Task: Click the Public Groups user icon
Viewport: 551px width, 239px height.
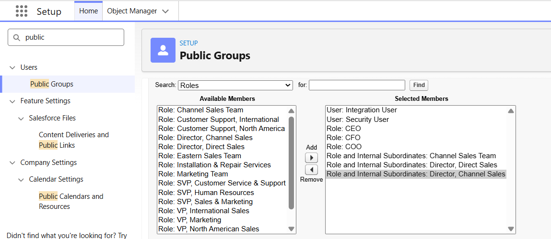Action: [163, 50]
